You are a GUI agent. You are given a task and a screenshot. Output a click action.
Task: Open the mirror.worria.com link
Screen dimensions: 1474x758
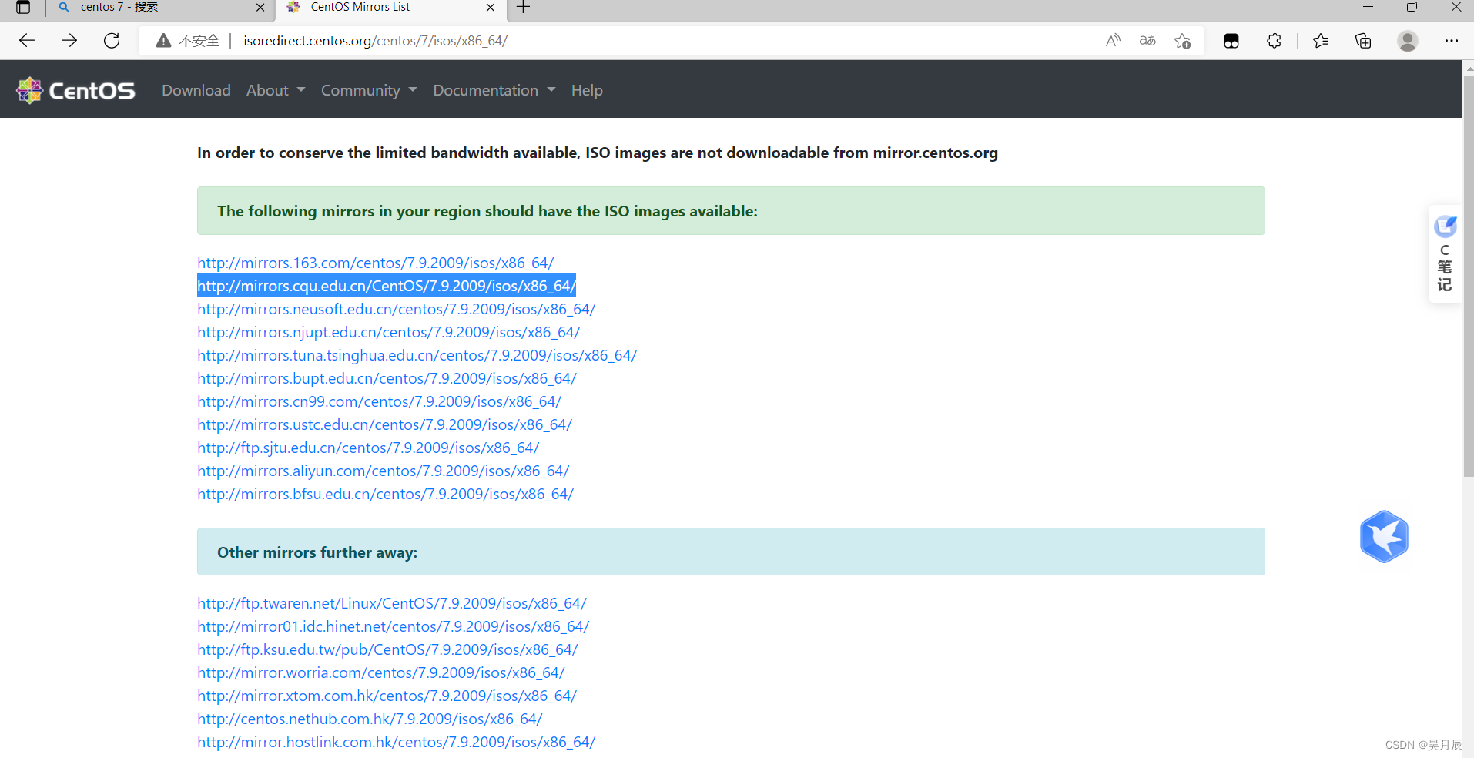(x=381, y=672)
